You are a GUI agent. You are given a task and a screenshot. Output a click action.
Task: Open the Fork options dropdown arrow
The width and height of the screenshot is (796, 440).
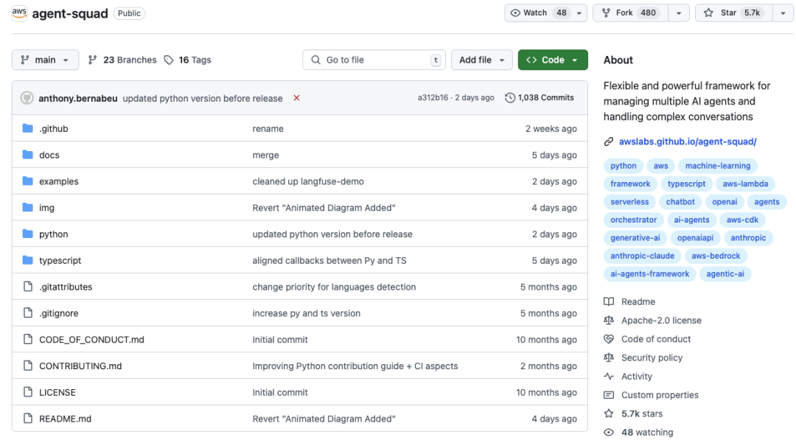(679, 13)
